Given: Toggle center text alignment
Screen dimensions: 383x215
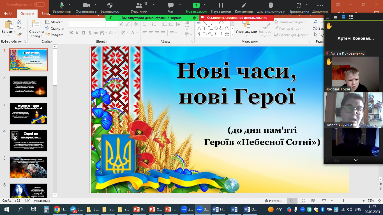Looking at the screenshot, I should point(151,33).
